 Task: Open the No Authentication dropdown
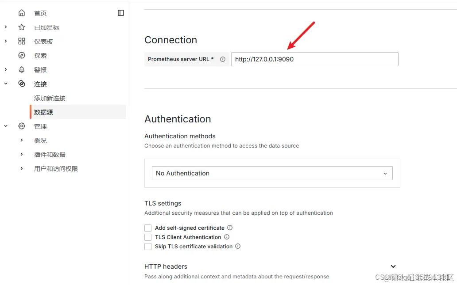click(x=272, y=173)
